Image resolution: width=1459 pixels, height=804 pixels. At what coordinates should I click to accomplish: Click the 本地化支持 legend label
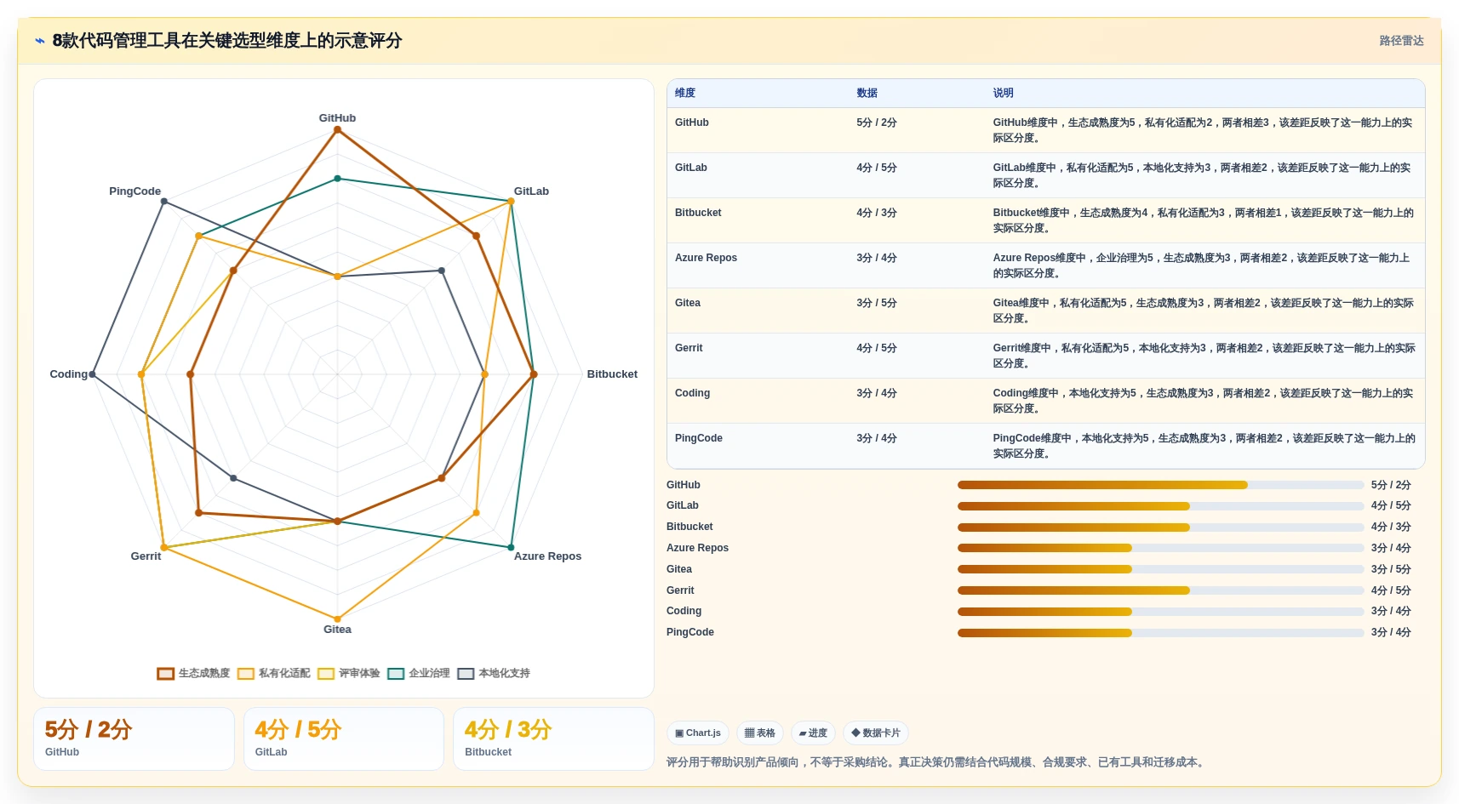point(504,673)
